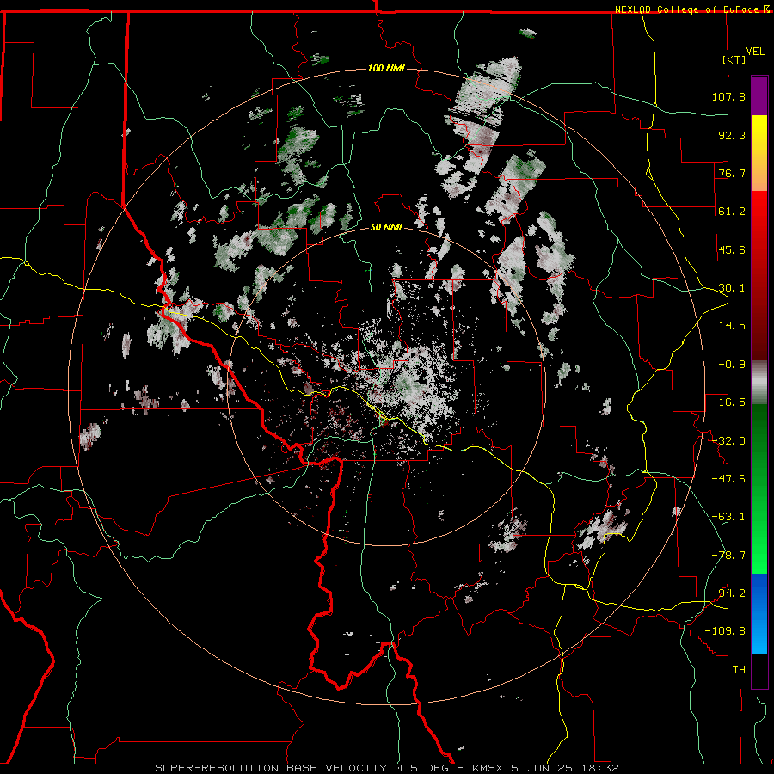Click the [KT] units label

tap(734, 59)
